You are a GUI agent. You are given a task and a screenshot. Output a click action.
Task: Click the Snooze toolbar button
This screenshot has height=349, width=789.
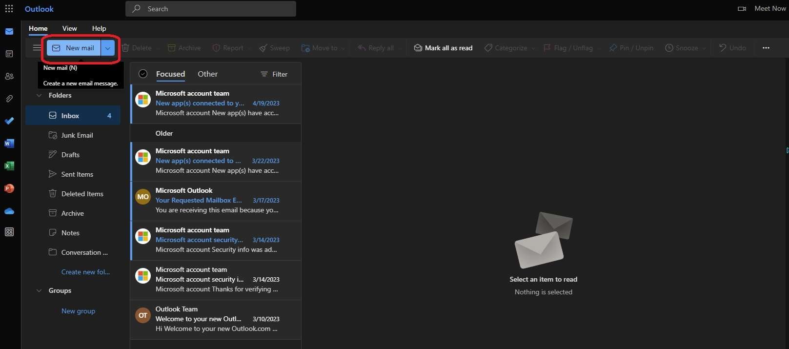click(x=682, y=48)
